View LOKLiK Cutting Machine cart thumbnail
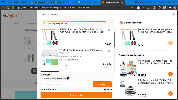 pos(49,57)
